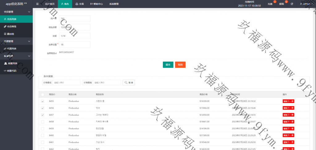
Task: Open 代理列表 in the sidebar
Action: 12,48
